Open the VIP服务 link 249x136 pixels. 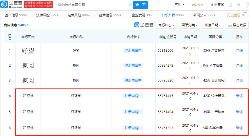[197, 5]
